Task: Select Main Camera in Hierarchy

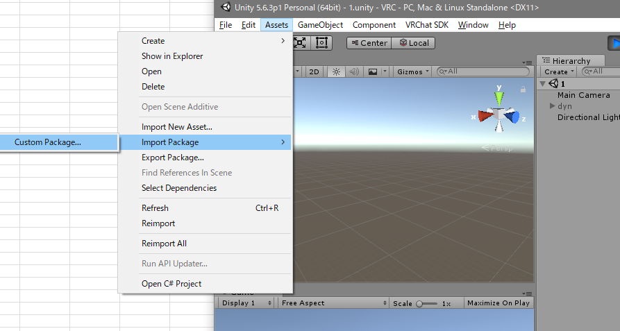Action: 583,95
